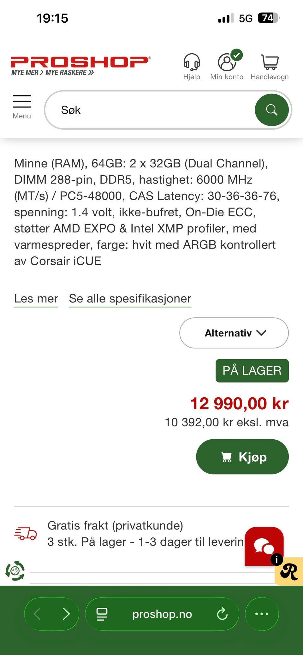
Task: Open the red chat bubble icon
Action: coord(264,546)
